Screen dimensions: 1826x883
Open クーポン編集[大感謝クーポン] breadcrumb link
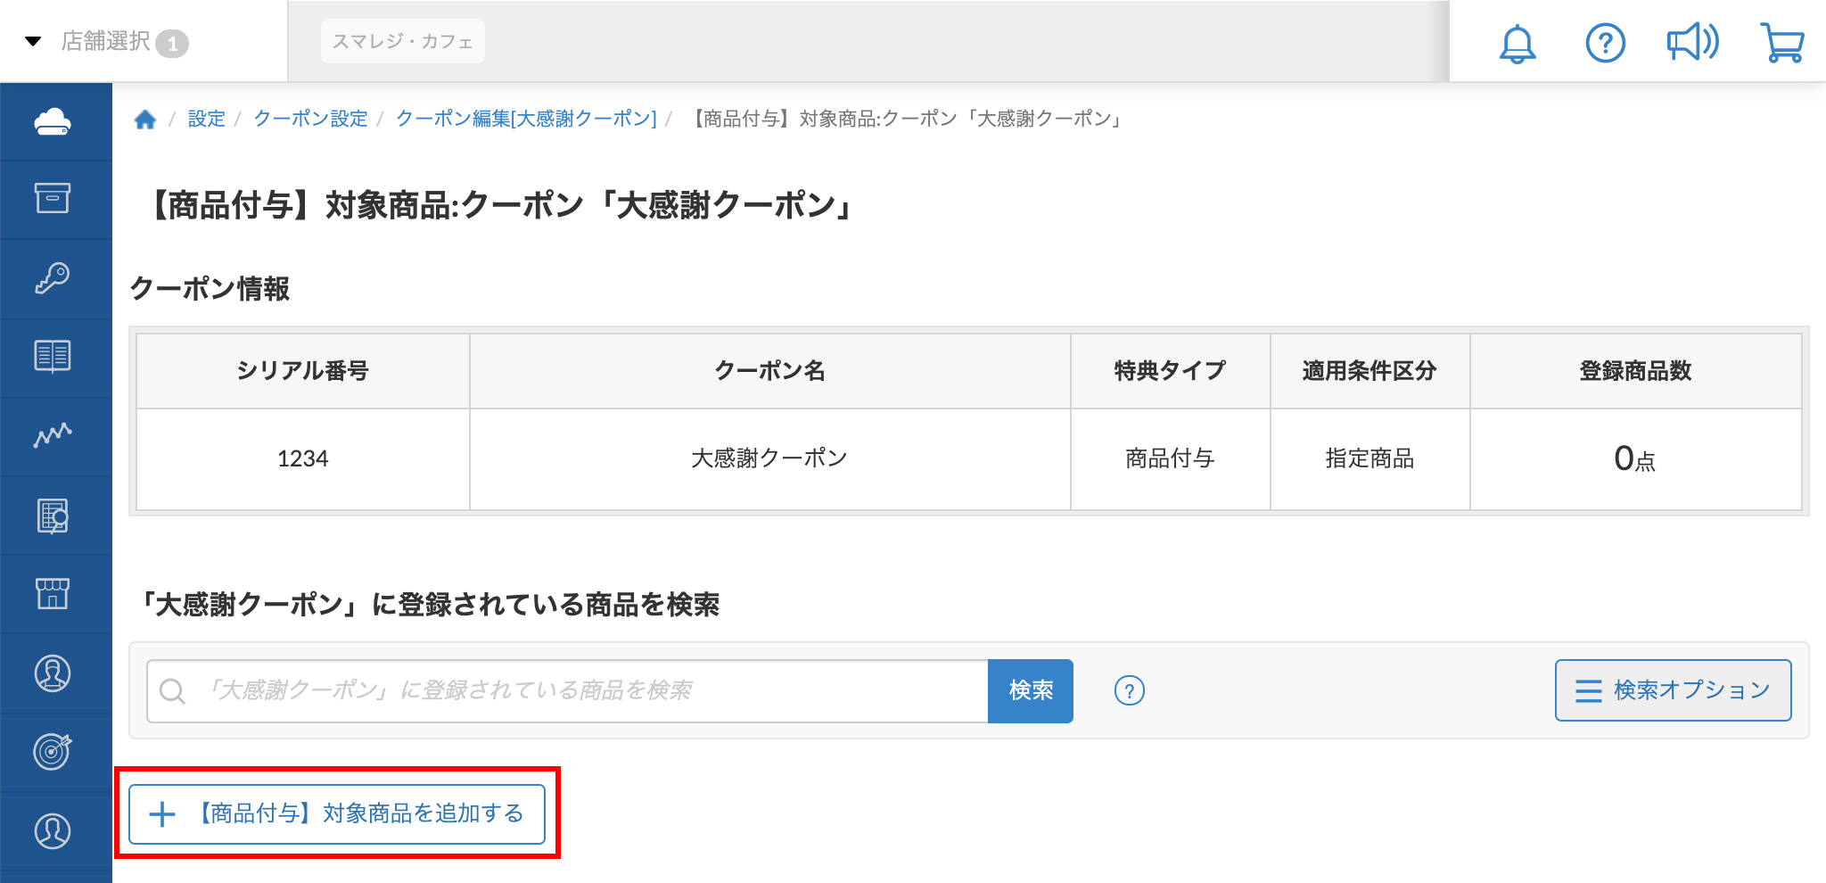pyautogui.click(x=526, y=119)
